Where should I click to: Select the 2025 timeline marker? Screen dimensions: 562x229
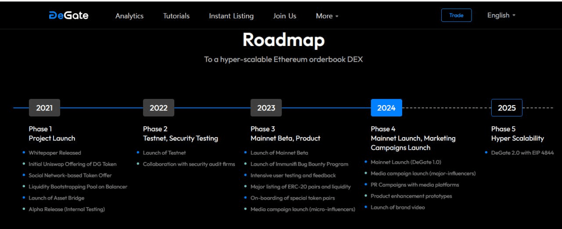[x=507, y=108]
